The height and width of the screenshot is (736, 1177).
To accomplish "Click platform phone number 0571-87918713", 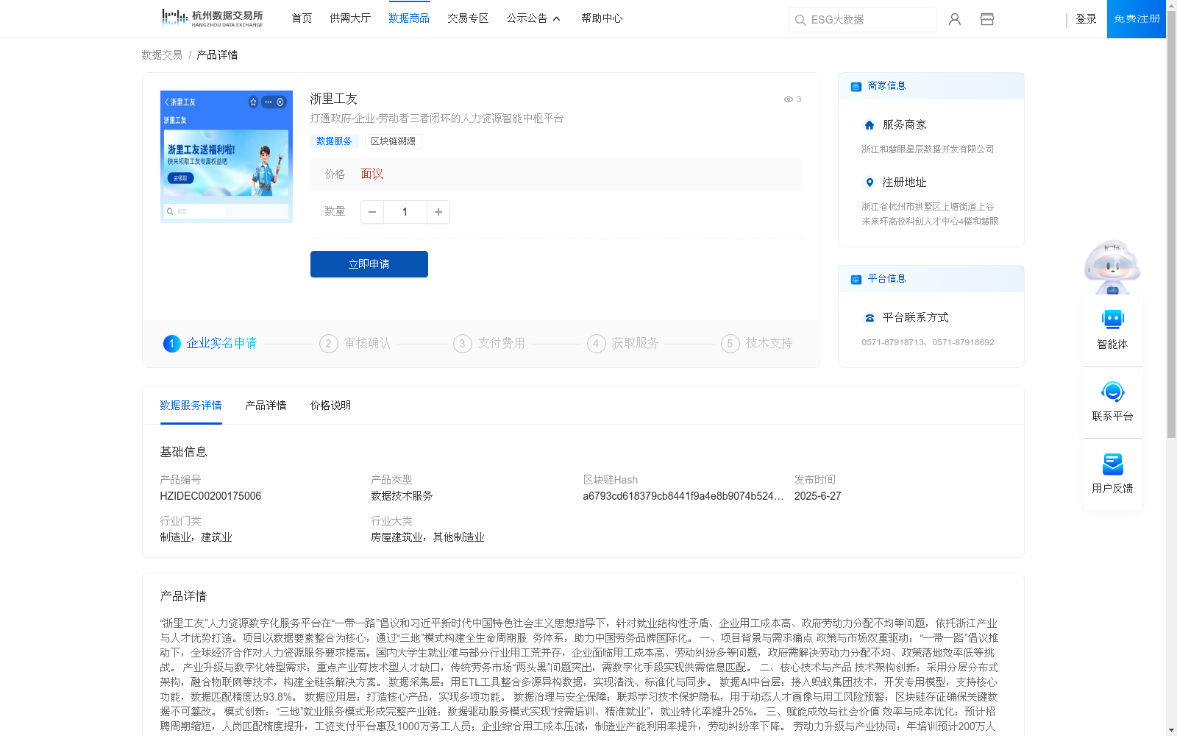I will 894,342.
